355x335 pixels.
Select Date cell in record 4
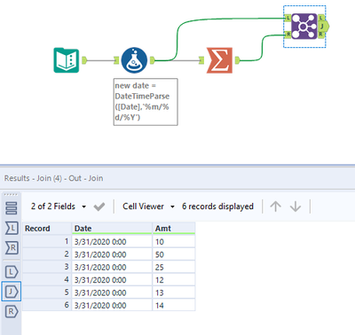pyautogui.click(x=112, y=280)
